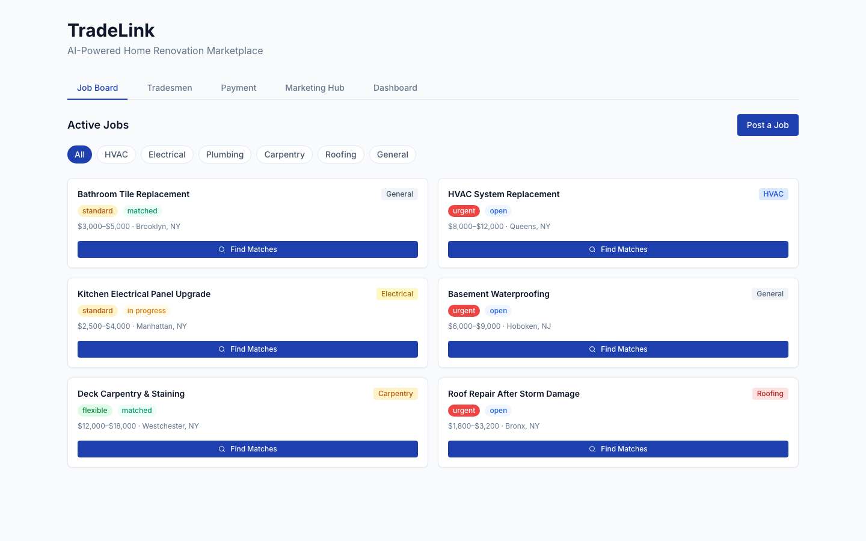Click $2,500–$4,000 · Manhattan, NY text
866x541 pixels.
tap(132, 326)
